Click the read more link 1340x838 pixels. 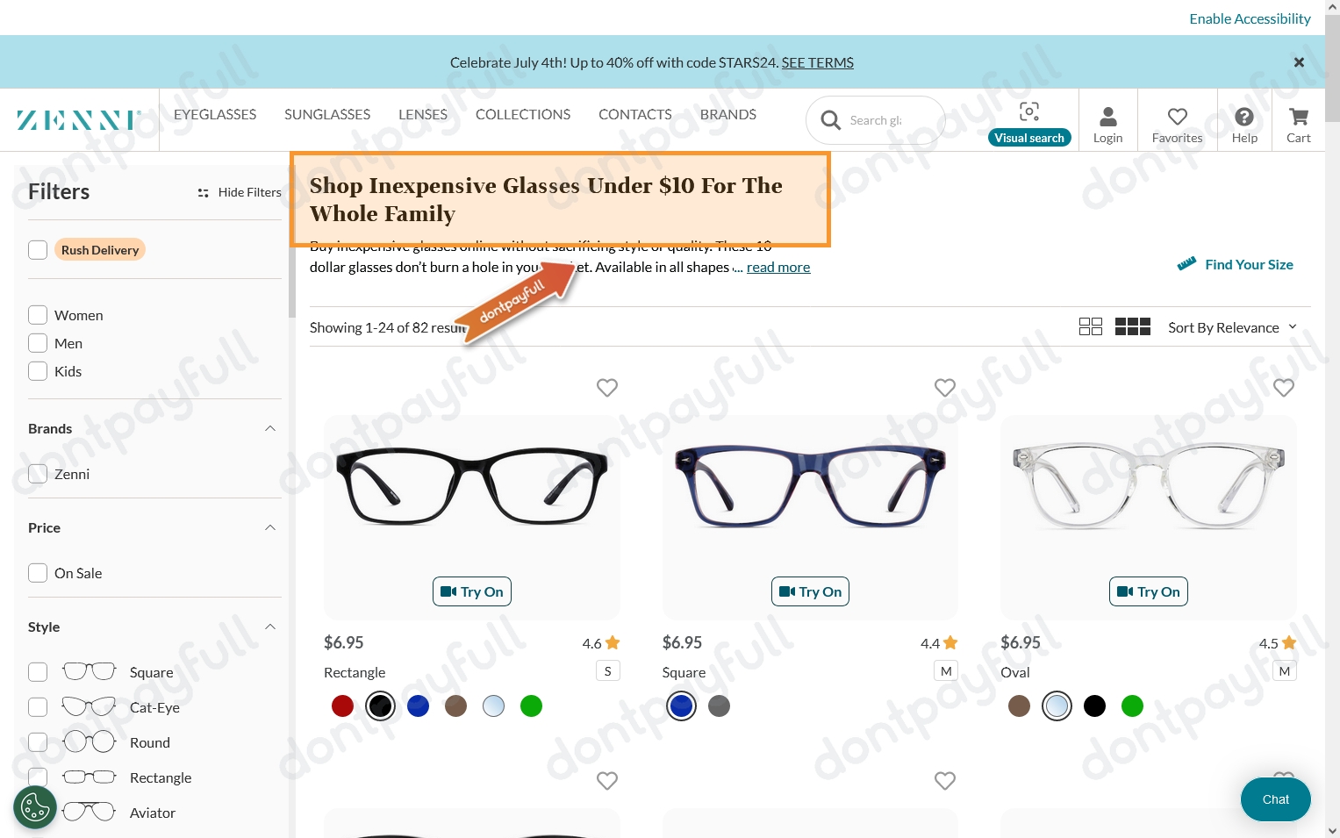coord(778,267)
